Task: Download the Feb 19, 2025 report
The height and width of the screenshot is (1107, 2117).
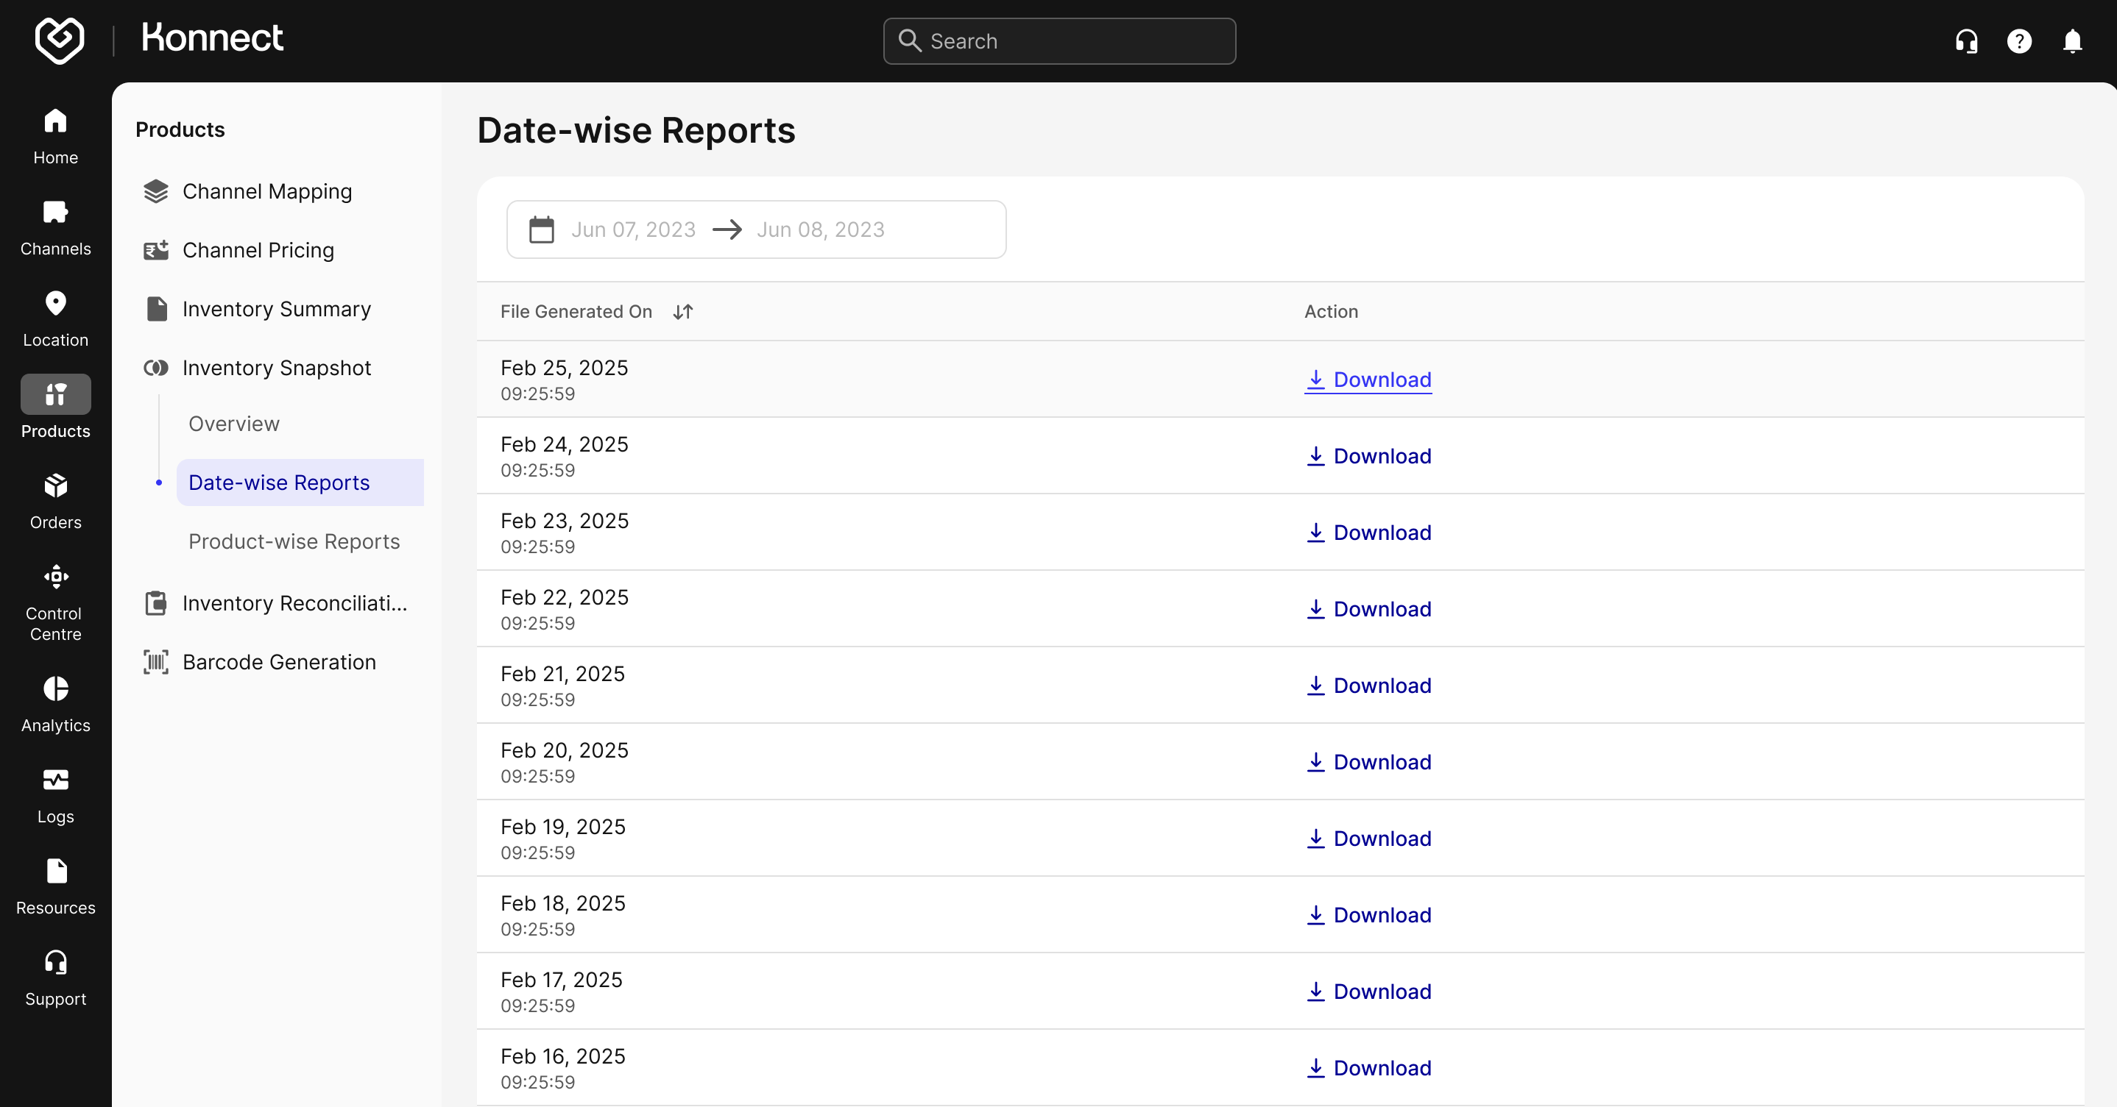Action: 1368,839
